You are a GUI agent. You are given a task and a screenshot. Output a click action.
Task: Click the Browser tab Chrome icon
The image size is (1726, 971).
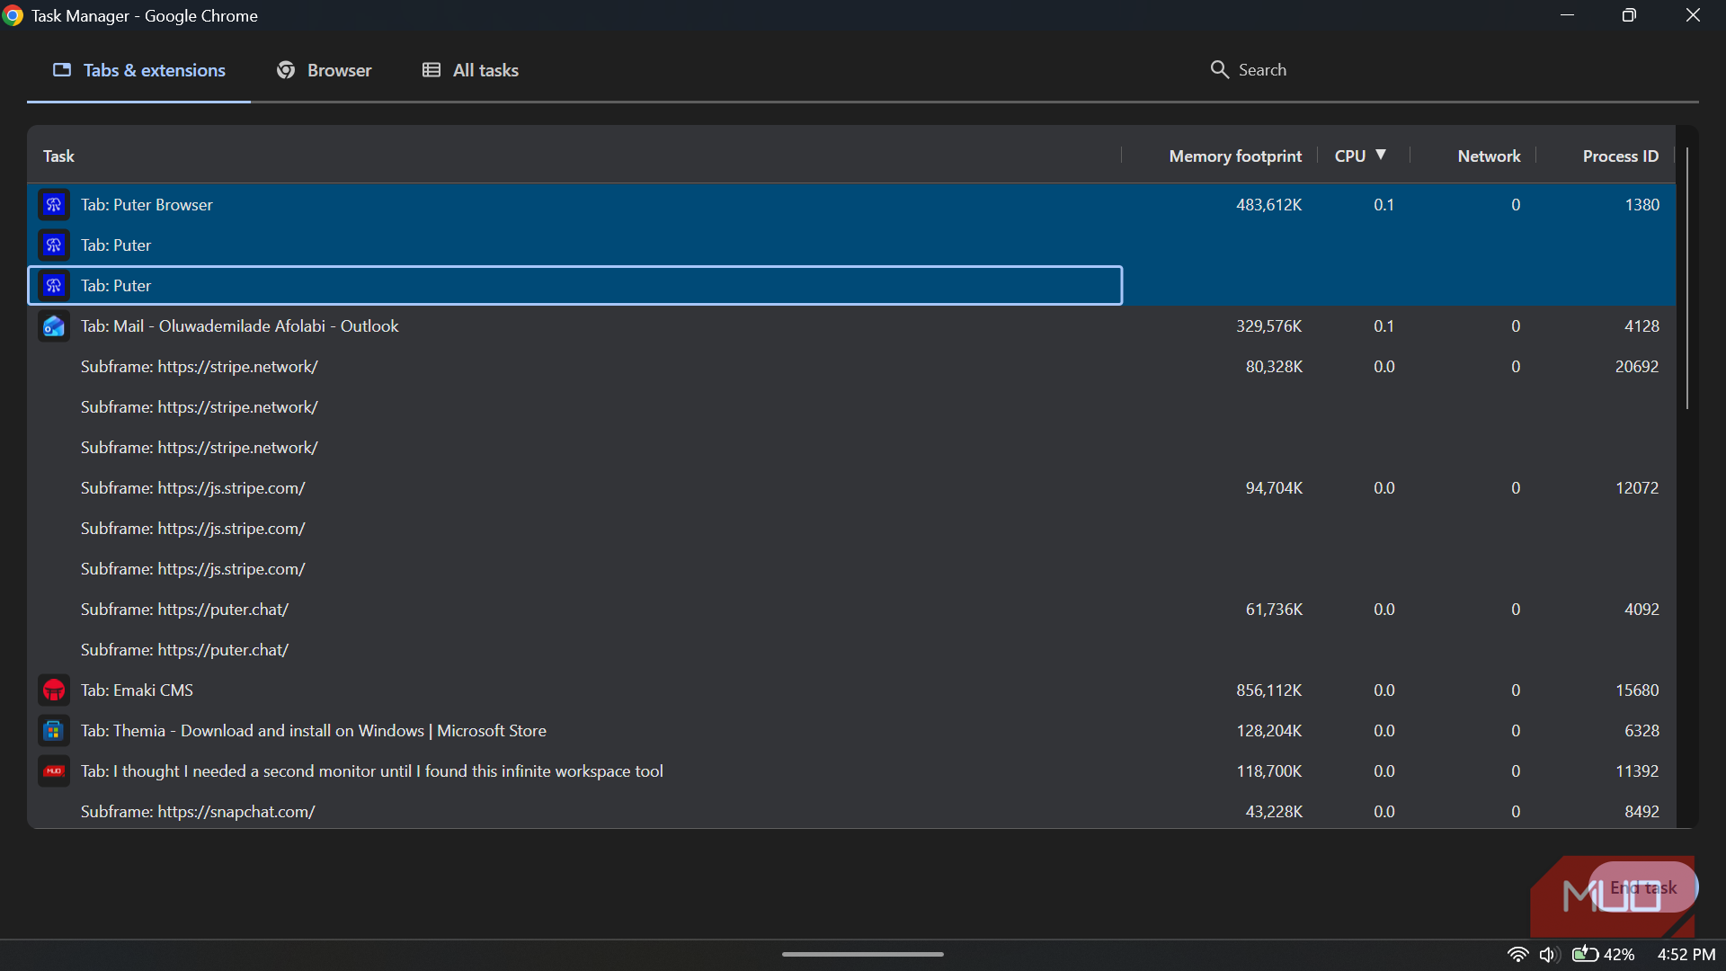[x=286, y=70]
